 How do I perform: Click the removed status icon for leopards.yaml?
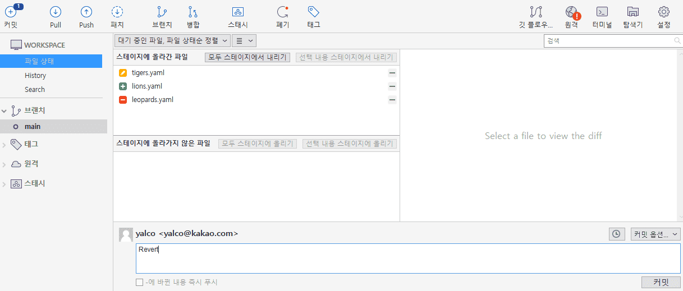[123, 100]
